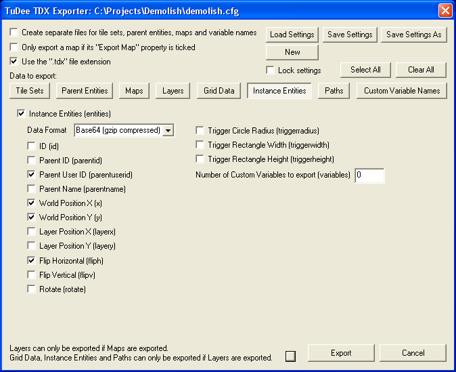Tick Layer Position Y (layery)
Viewport: 456px width, 372px height.
pos(31,245)
